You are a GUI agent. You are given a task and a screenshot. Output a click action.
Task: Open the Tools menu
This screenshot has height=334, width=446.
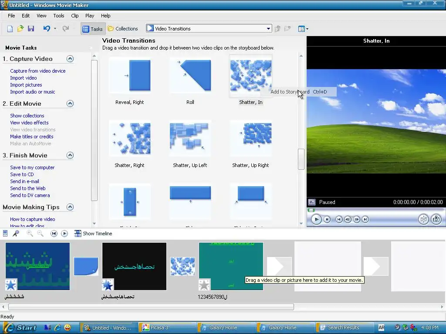pyautogui.click(x=59, y=16)
